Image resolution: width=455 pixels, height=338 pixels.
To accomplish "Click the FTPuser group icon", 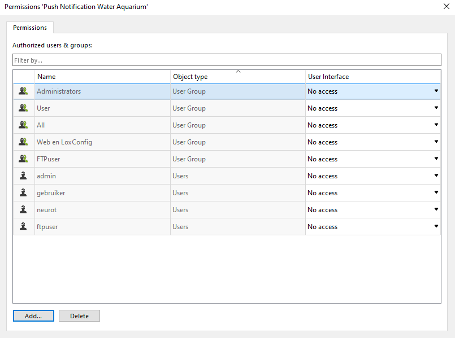I will pyautogui.click(x=23, y=159).
